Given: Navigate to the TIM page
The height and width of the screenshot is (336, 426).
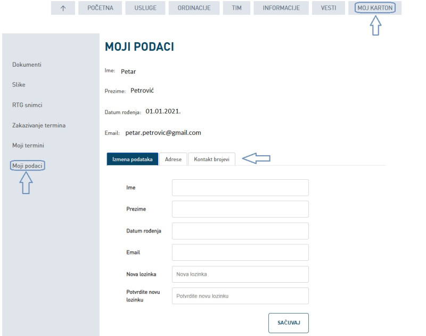Looking at the screenshot, I should pyautogui.click(x=236, y=8).
